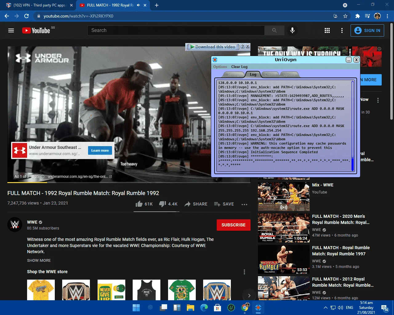Screen dimensions: 394x315
Task: Open the YouTube apps grid
Action: pyautogui.click(x=327, y=30)
